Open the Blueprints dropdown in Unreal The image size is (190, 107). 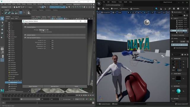point(124,9)
